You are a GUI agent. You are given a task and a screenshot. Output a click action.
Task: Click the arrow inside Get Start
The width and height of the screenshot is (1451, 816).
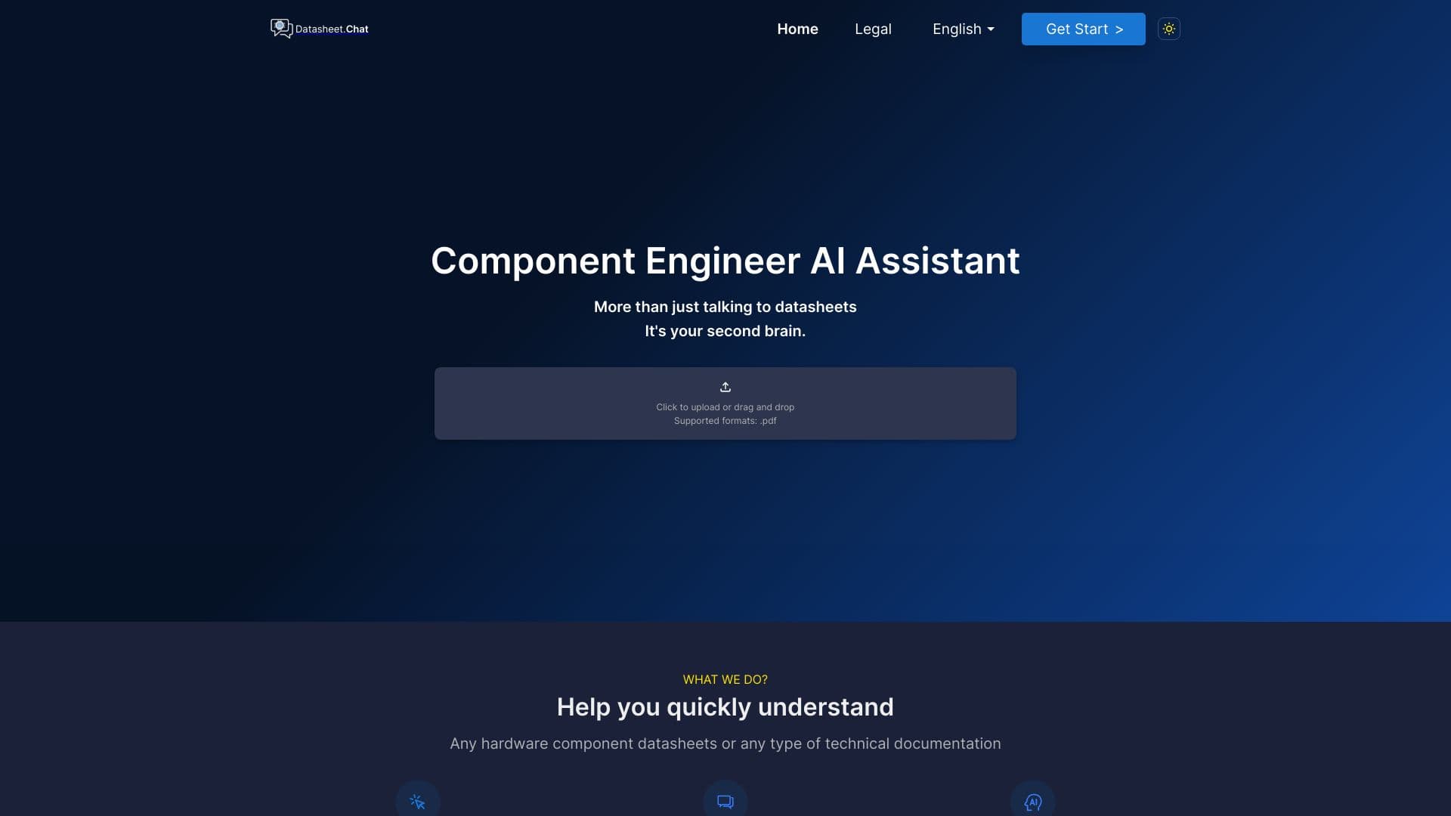(1118, 29)
